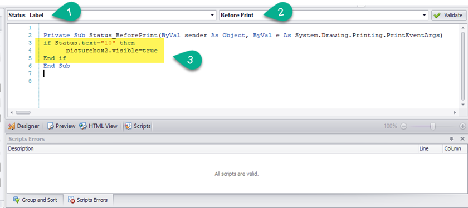The image size is (468, 208).
Task: Sort errors by Description column header
Action: tap(212, 148)
